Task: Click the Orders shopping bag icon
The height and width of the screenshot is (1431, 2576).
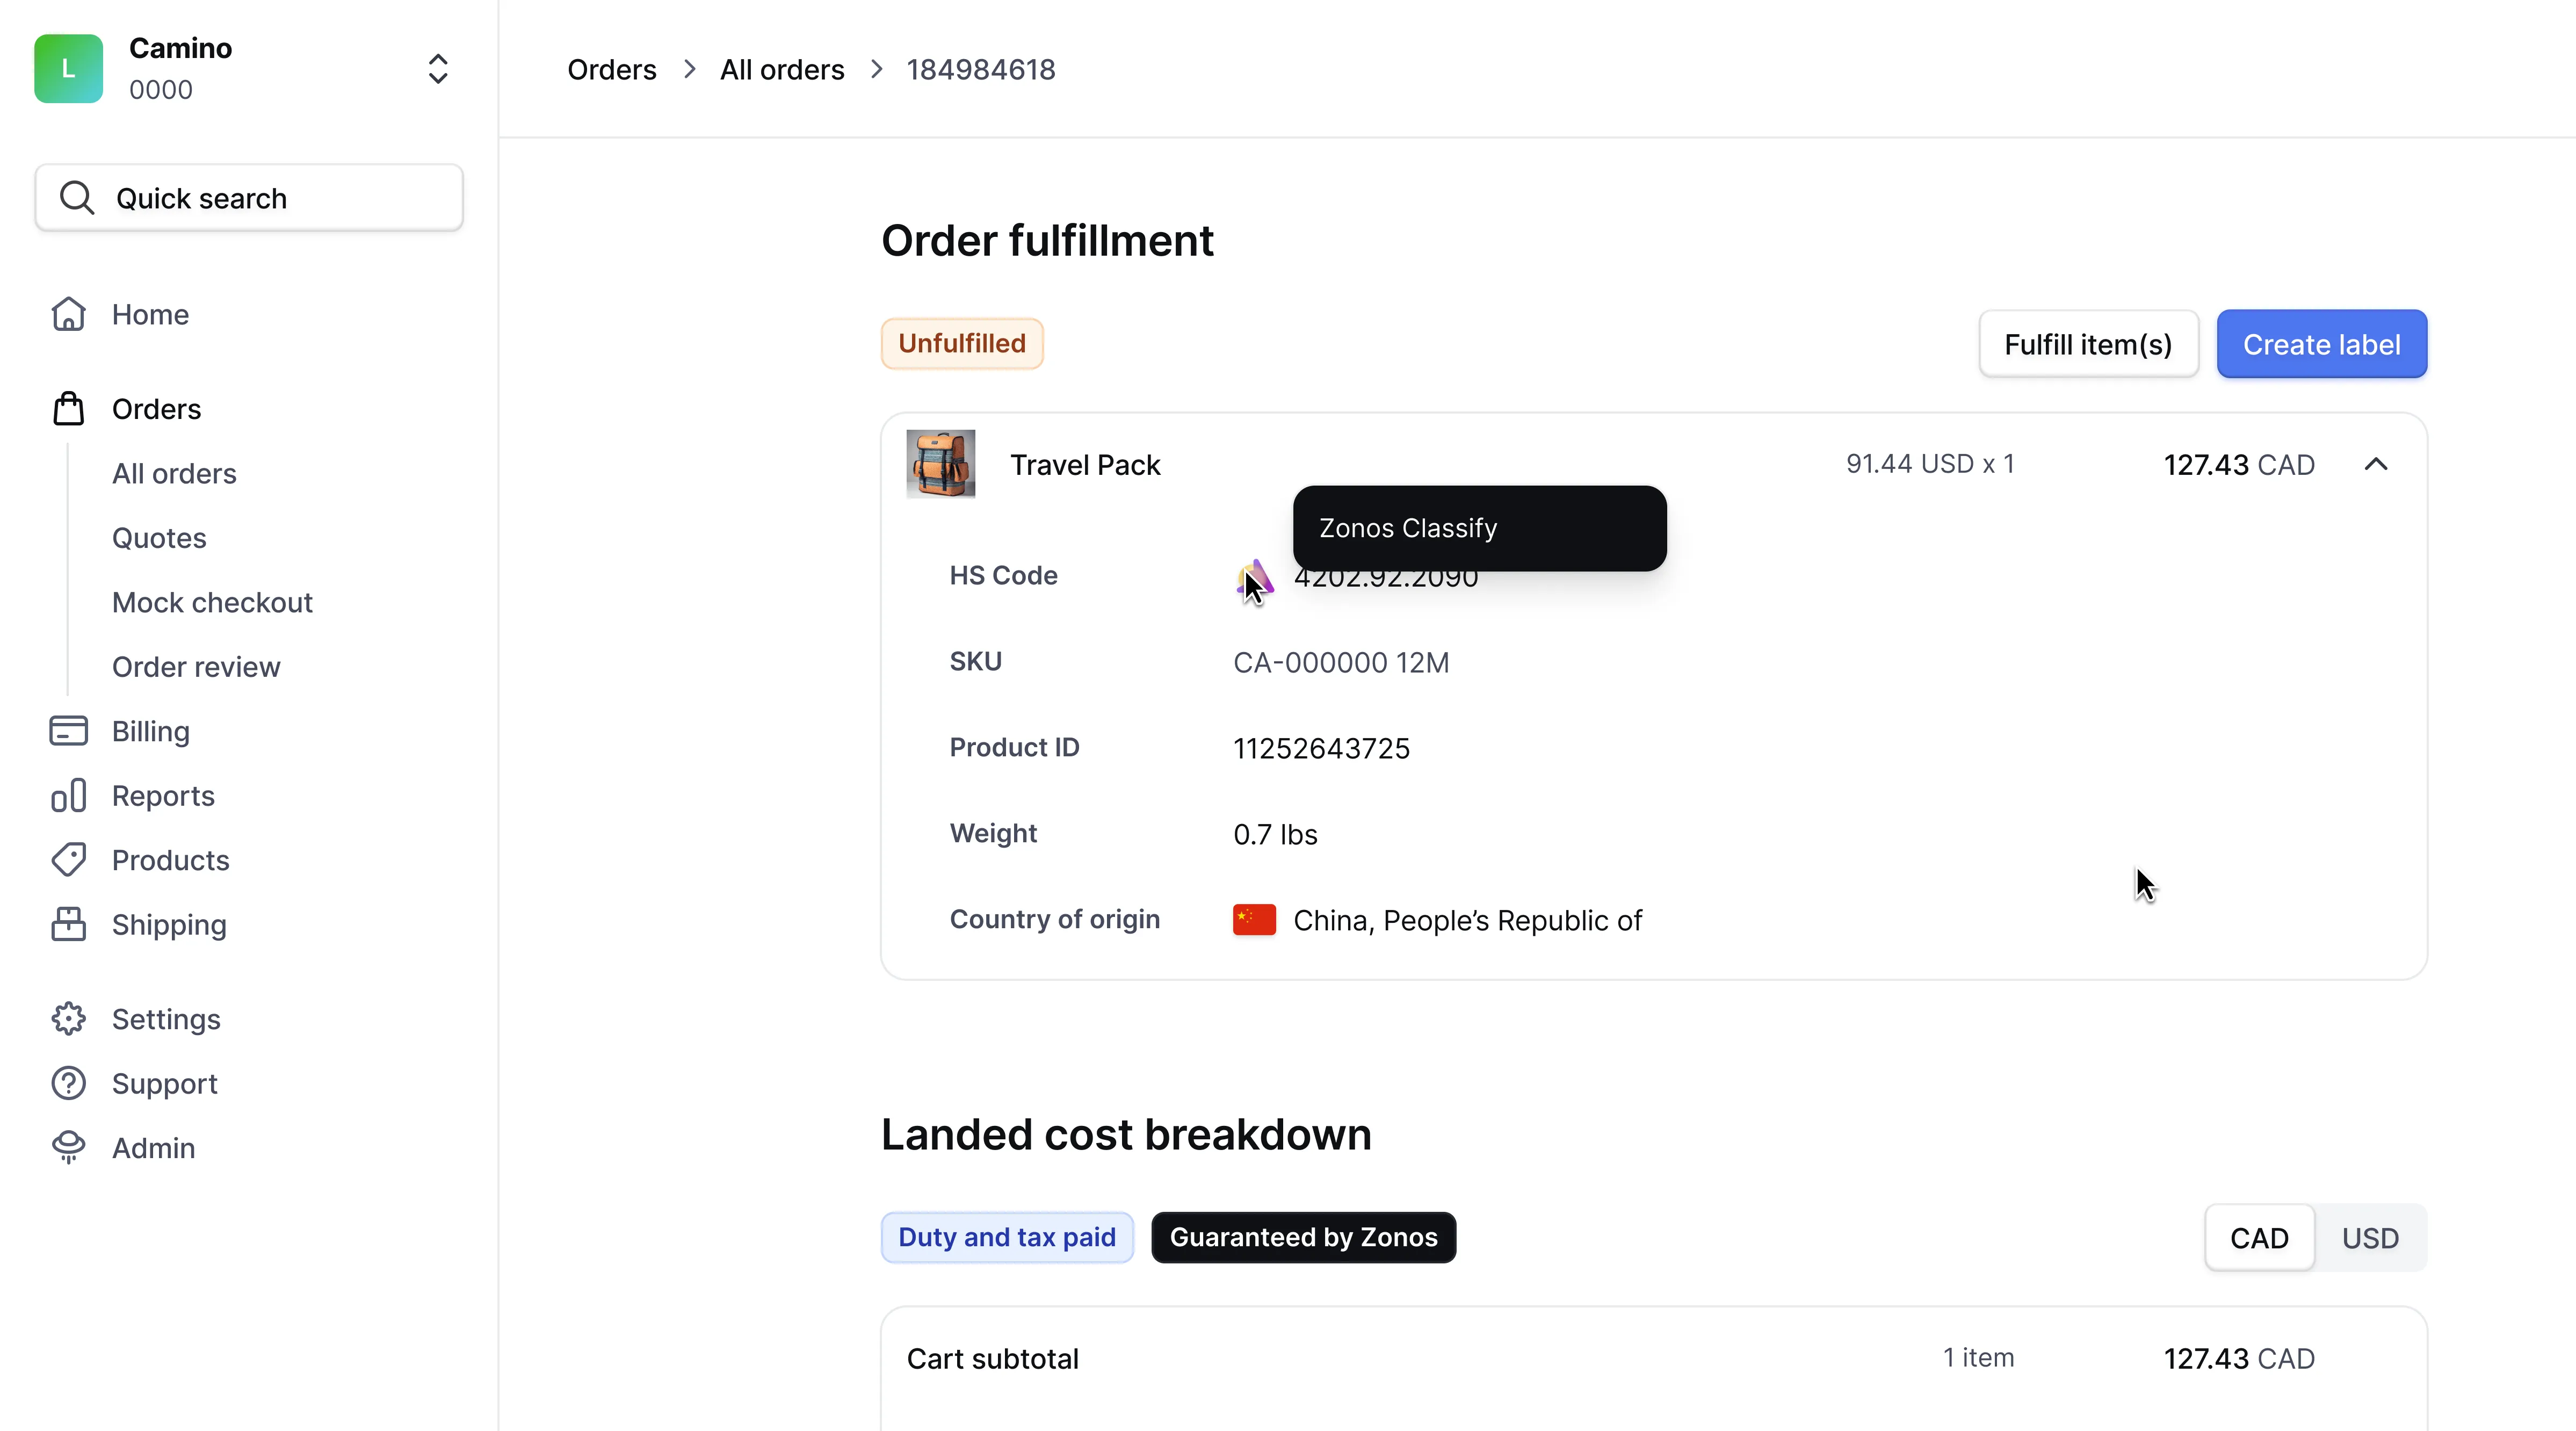Action: [68, 408]
